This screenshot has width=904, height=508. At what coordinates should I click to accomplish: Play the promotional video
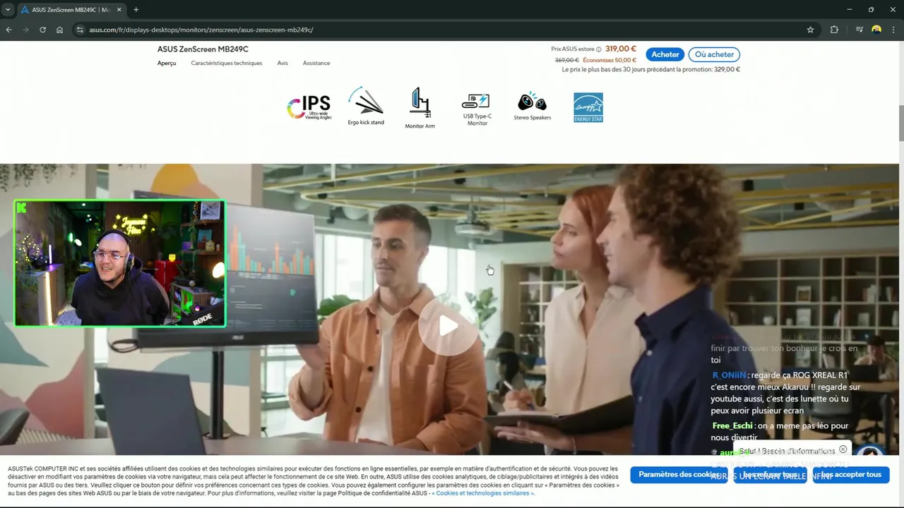point(448,326)
